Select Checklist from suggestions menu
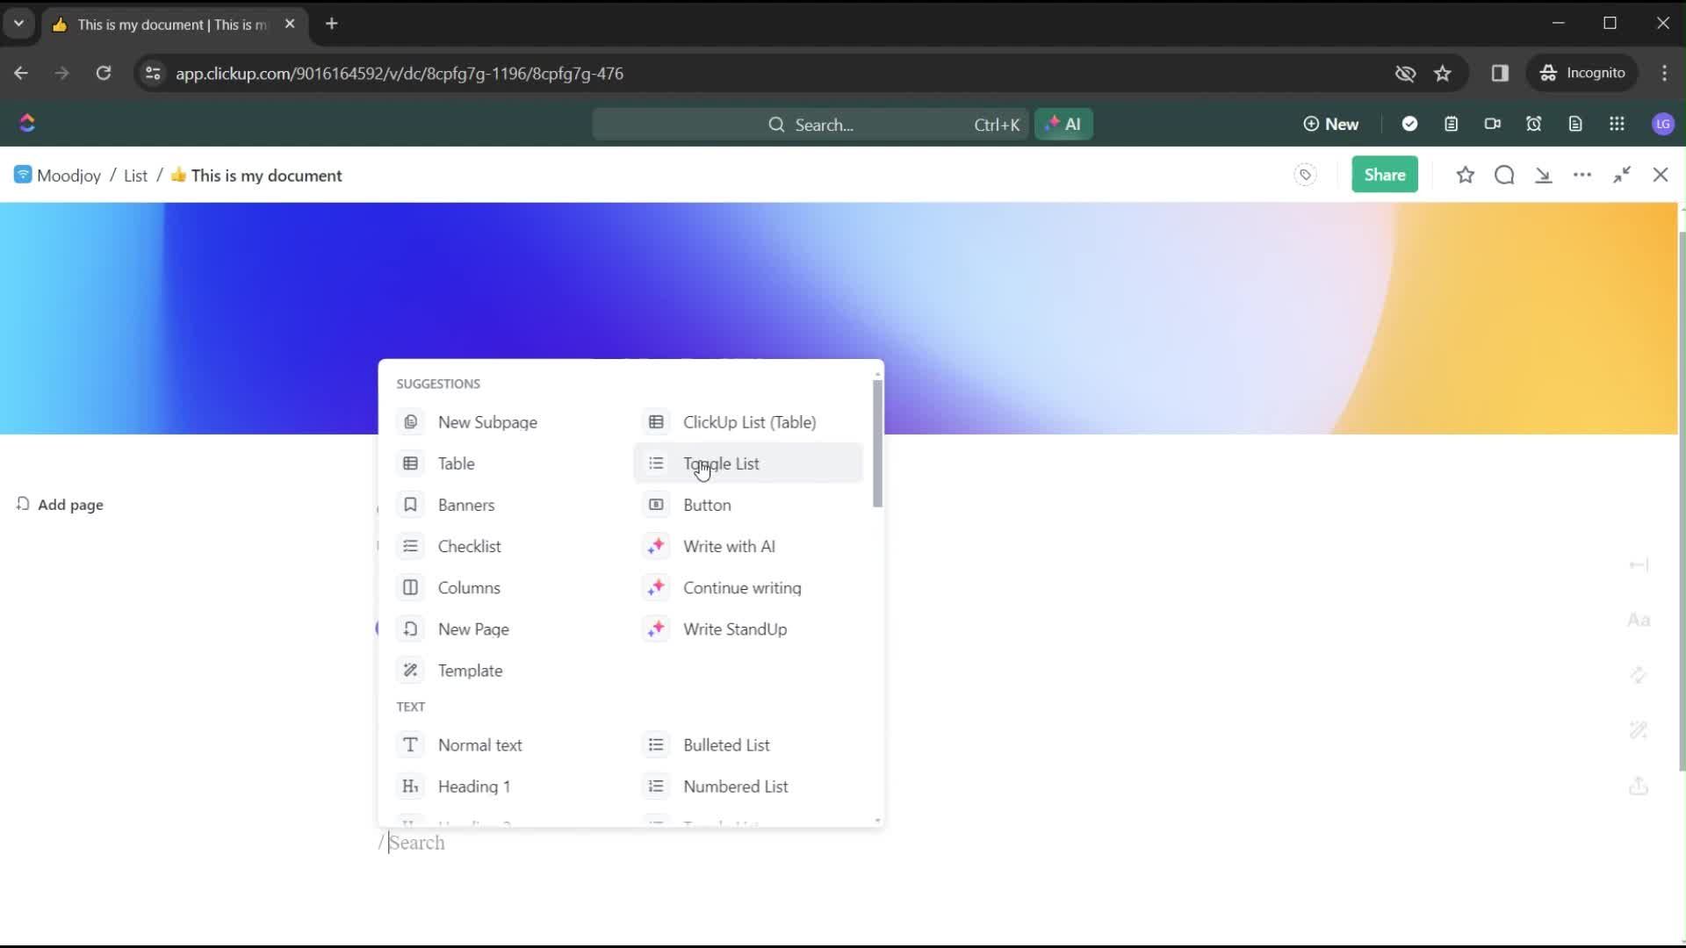This screenshot has height=948, width=1686. click(469, 546)
